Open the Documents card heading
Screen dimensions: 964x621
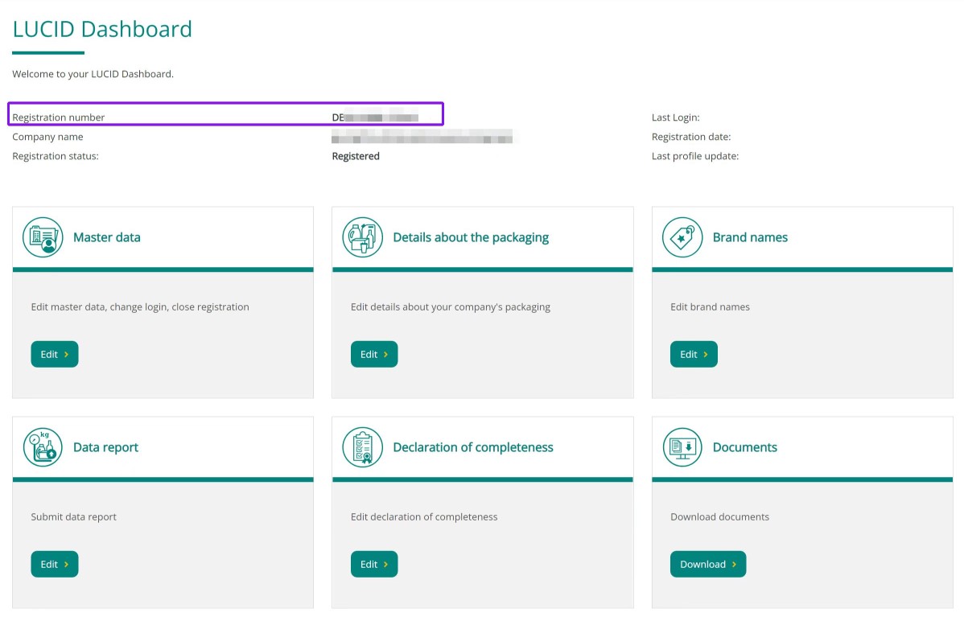click(x=744, y=447)
